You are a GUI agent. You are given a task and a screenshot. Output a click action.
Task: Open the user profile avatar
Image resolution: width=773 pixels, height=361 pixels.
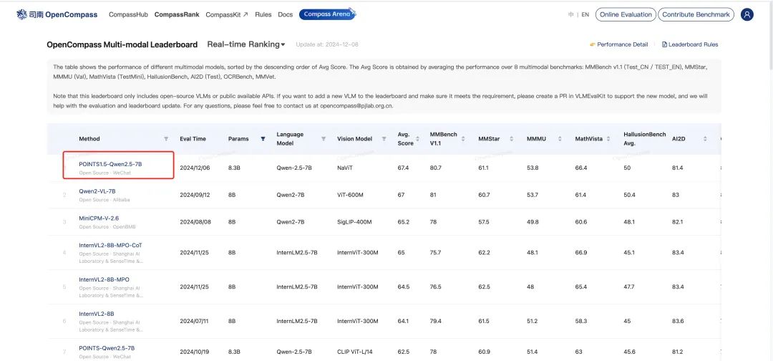pos(747,14)
